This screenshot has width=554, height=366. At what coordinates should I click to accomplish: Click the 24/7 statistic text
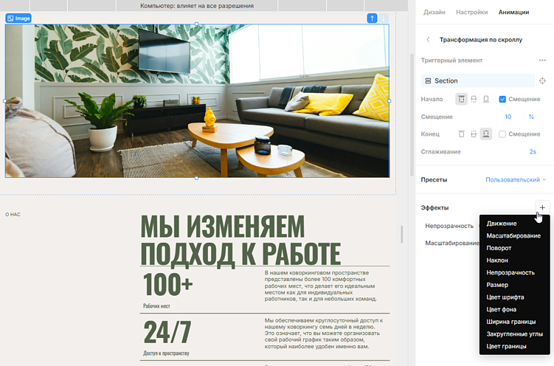click(167, 332)
